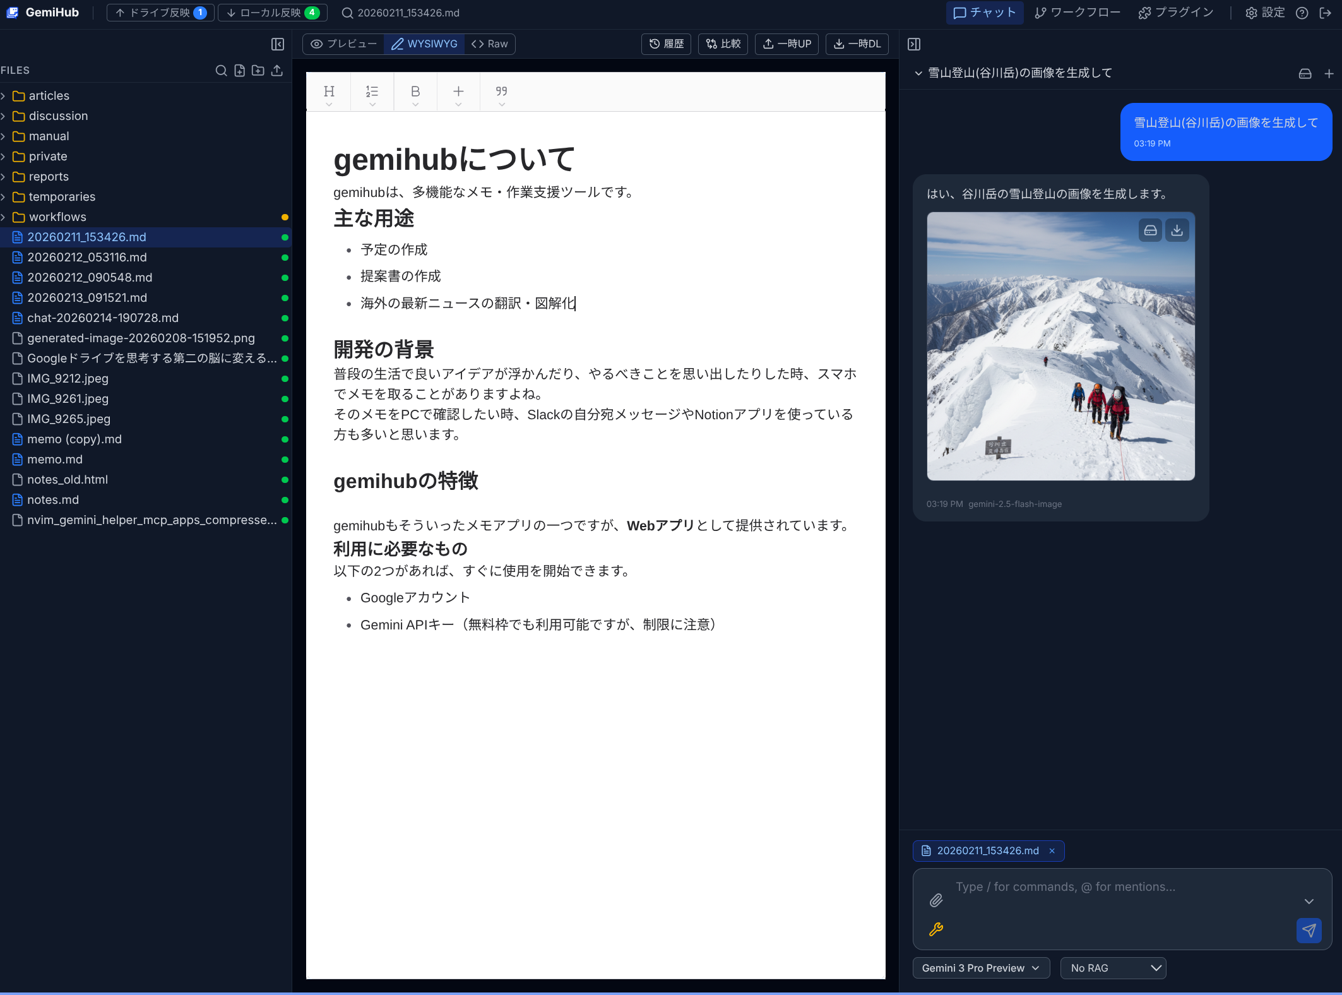1342x995 pixels.
Task: Open file search in the FILES panel
Action: [x=221, y=70]
